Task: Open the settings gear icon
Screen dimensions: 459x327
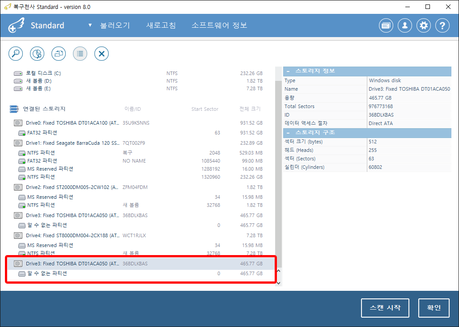Action: 423,25
